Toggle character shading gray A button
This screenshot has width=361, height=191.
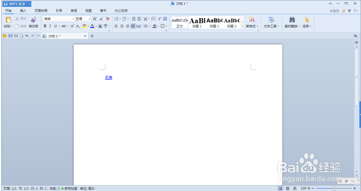point(100,26)
